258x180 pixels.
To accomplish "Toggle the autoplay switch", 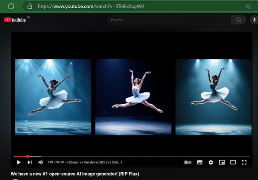I will point(188,162).
